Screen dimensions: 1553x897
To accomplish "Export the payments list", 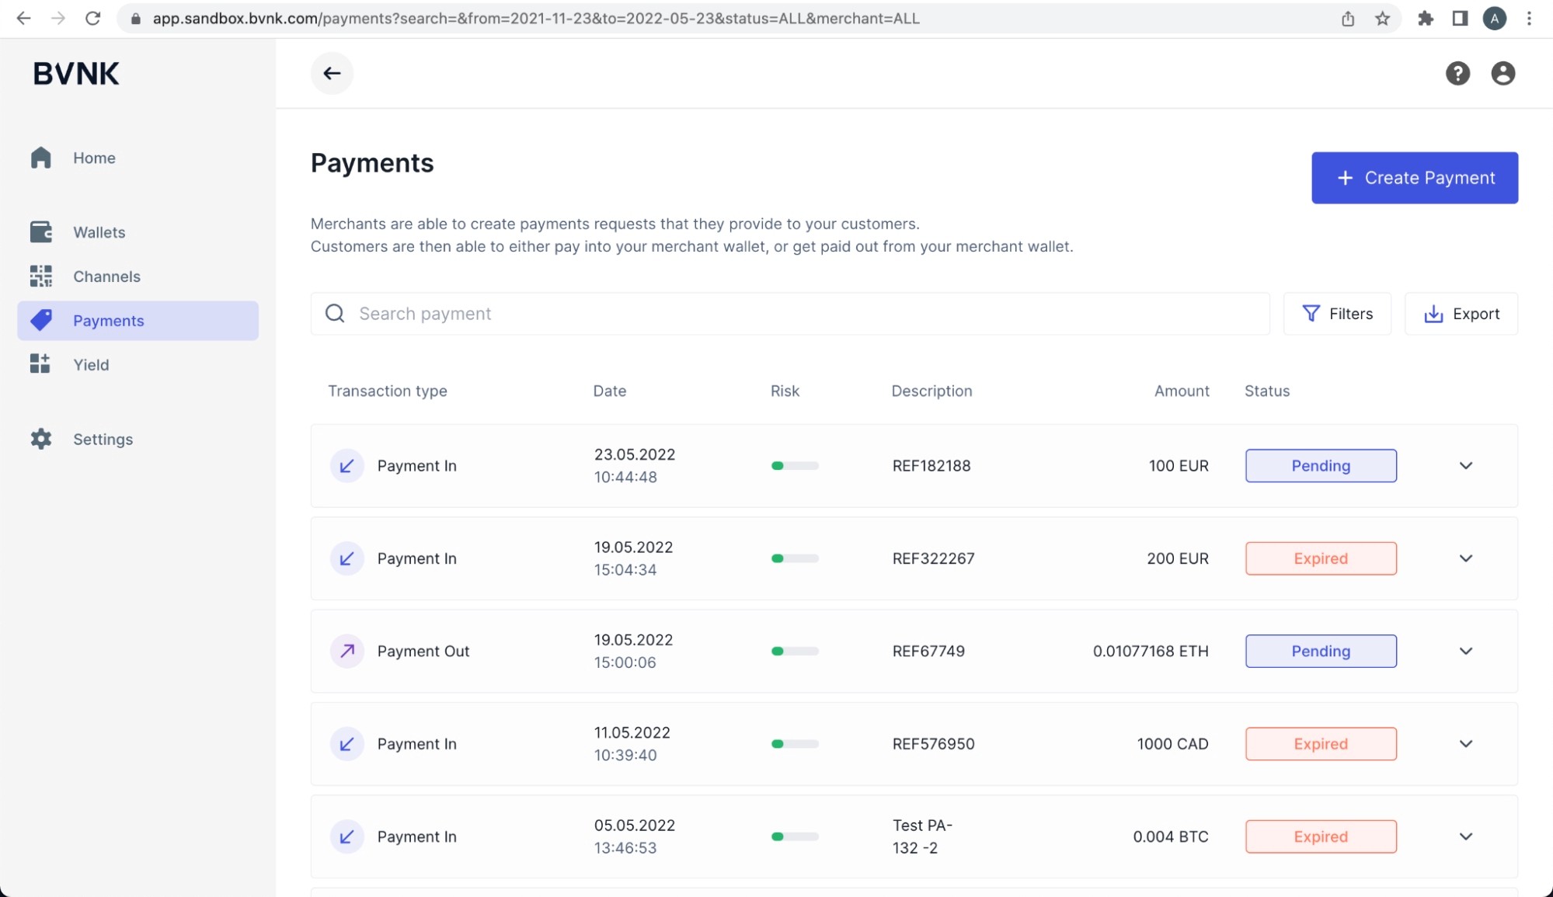I will 1461,314.
